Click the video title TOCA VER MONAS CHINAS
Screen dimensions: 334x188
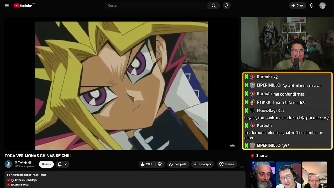pyautogui.click(x=39, y=156)
